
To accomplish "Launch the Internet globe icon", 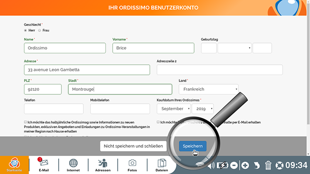I will point(73,165).
